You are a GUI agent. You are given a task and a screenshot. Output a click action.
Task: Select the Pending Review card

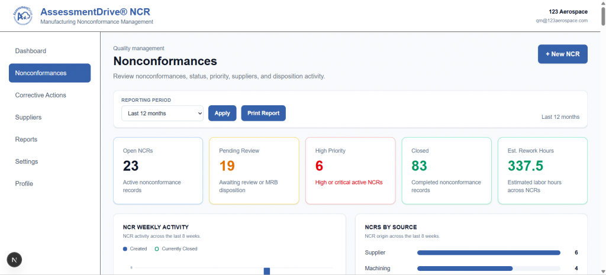tap(254, 171)
